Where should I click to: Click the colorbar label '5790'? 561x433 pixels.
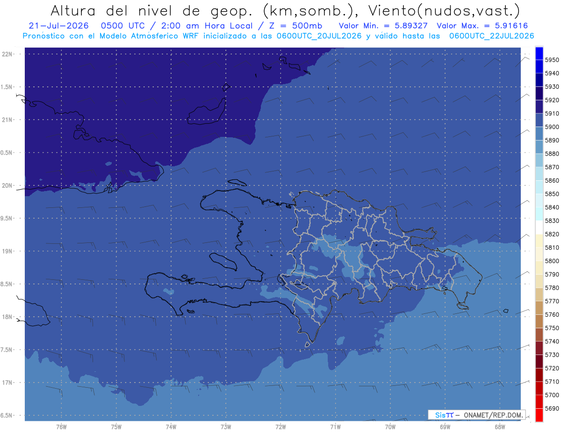point(552,274)
